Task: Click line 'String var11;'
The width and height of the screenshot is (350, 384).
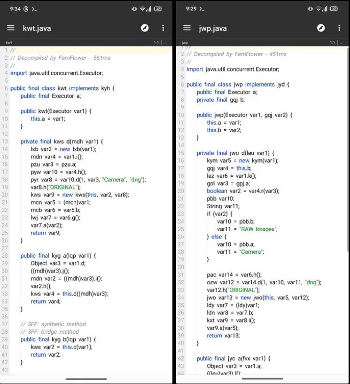Action: tap(223, 206)
